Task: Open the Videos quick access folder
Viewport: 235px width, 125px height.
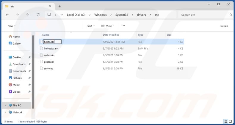Action: [x=15, y=91]
